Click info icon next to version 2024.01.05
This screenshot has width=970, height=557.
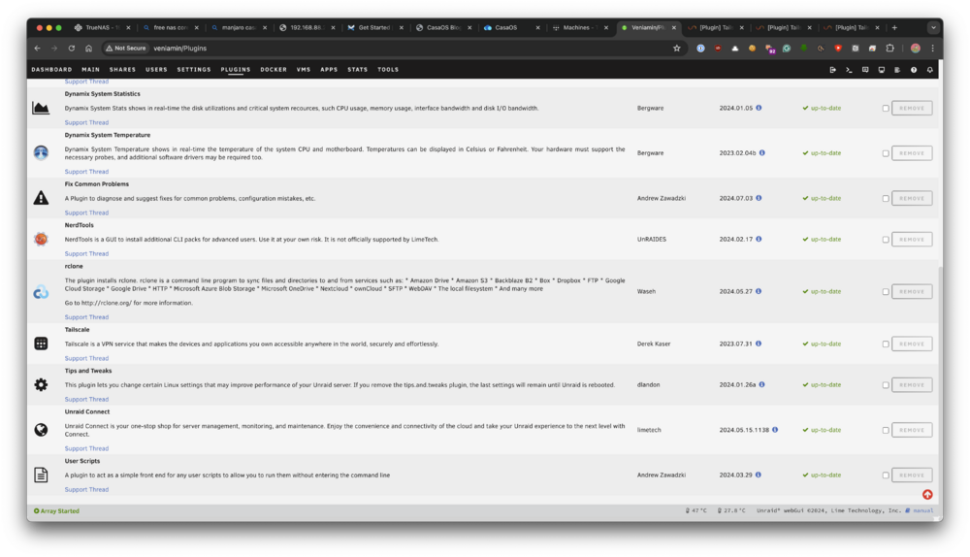pyautogui.click(x=759, y=108)
